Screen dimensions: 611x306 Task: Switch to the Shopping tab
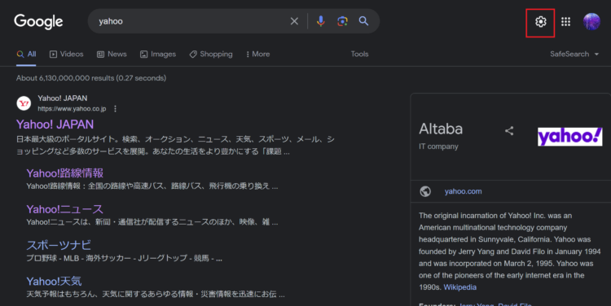[211, 54]
